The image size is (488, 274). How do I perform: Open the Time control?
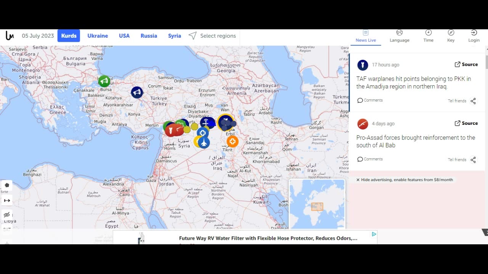click(429, 36)
